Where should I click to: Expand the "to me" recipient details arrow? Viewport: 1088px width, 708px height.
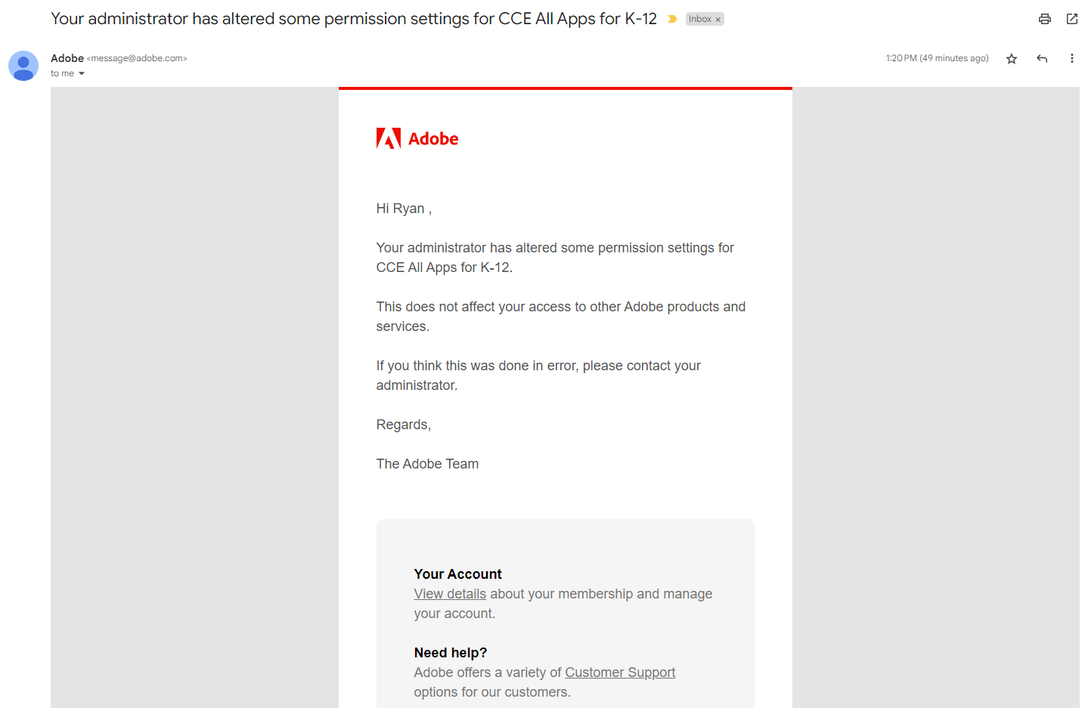tap(82, 74)
